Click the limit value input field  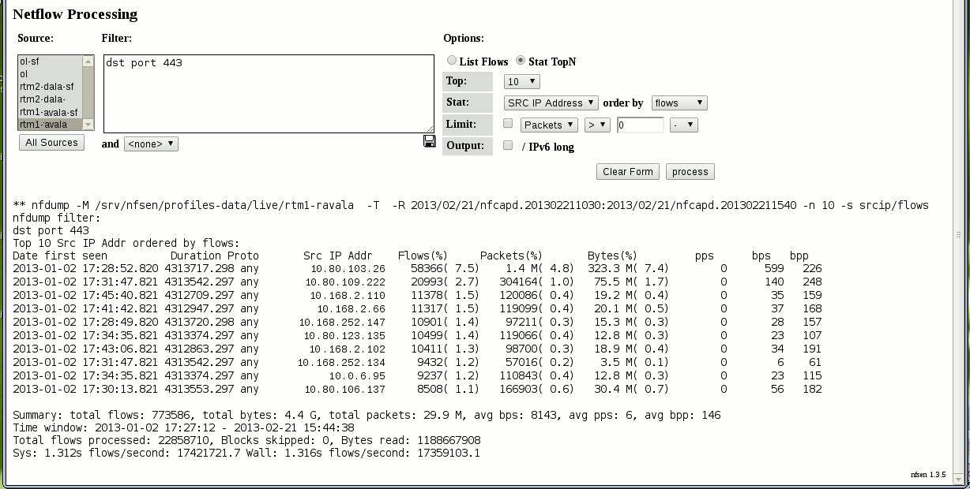pyautogui.click(x=640, y=125)
